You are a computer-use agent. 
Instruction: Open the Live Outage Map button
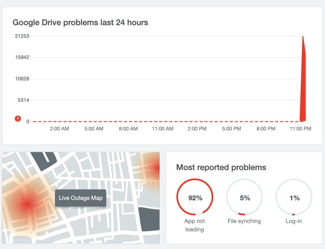[x=81, y=198]
